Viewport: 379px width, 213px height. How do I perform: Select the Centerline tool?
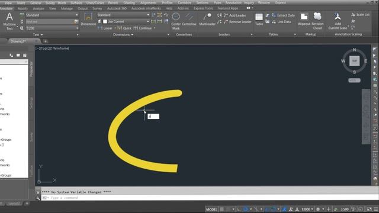point(189,20)
